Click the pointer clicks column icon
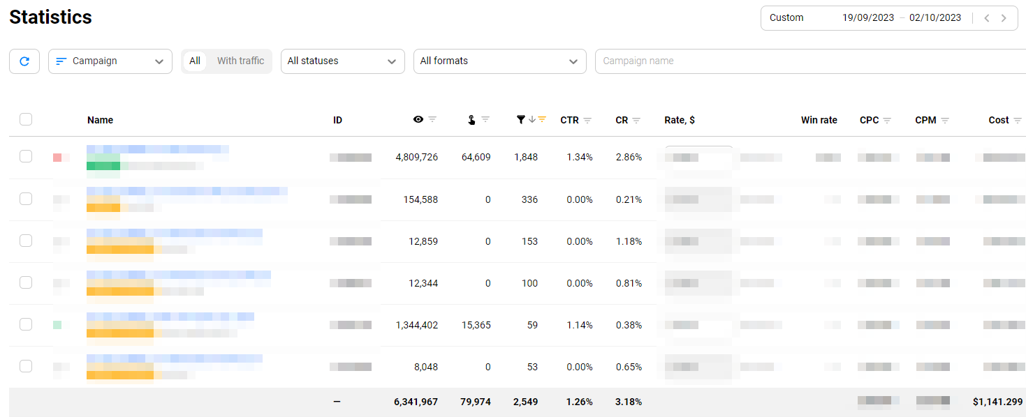Screen dimensions: 1026x417 click(x=471, y=120)
